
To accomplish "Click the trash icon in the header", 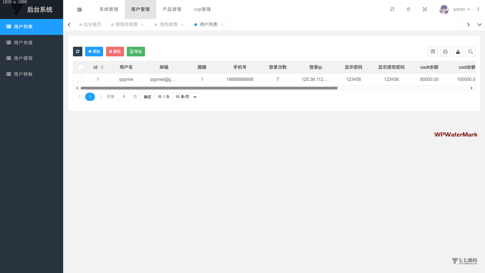I will click(x=408, y=9).
